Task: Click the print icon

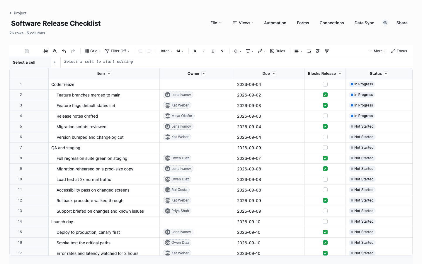Action: pyautogui.click(x=46, y=51)
